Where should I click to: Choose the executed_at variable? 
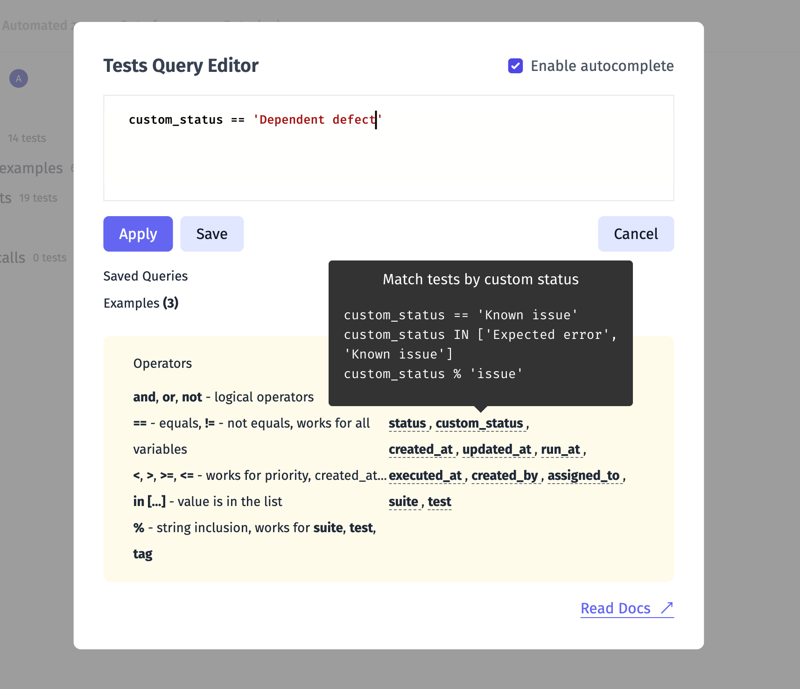425,476
